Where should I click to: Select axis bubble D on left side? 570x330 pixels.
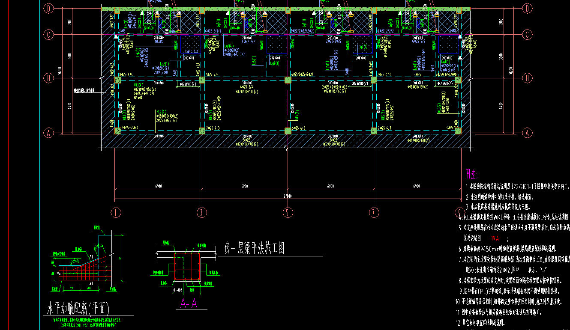(x=48, y=8)
